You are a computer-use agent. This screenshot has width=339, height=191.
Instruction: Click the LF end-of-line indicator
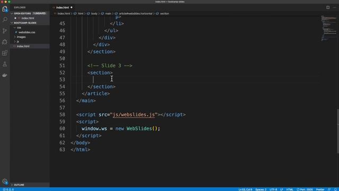click(x=281, y=189)
